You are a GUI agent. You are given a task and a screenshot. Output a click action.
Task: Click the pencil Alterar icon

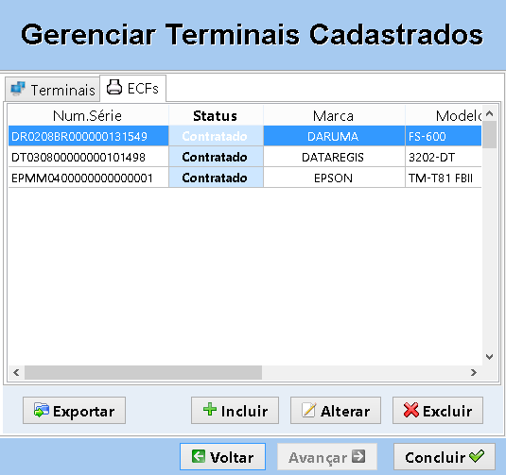(x=308, y=410)
